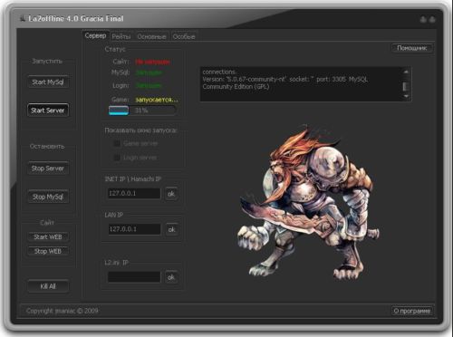Click the app icon in the title bar
This screenshot has width=453, height=337.
point(22,19)
